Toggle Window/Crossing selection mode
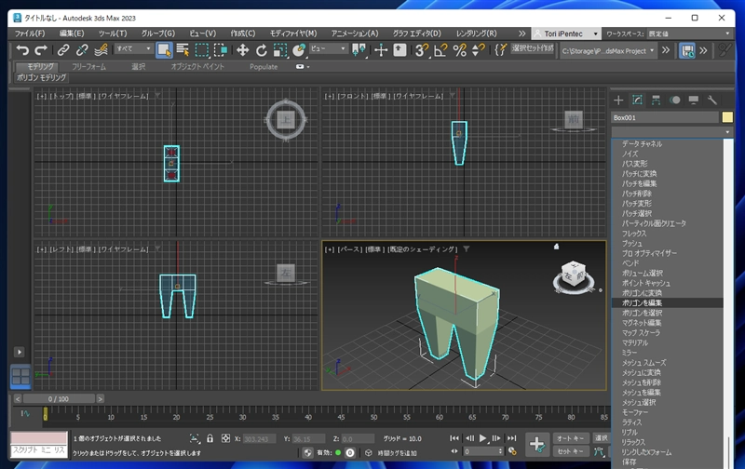Screen dimensions: 745x469 [221, 50]
